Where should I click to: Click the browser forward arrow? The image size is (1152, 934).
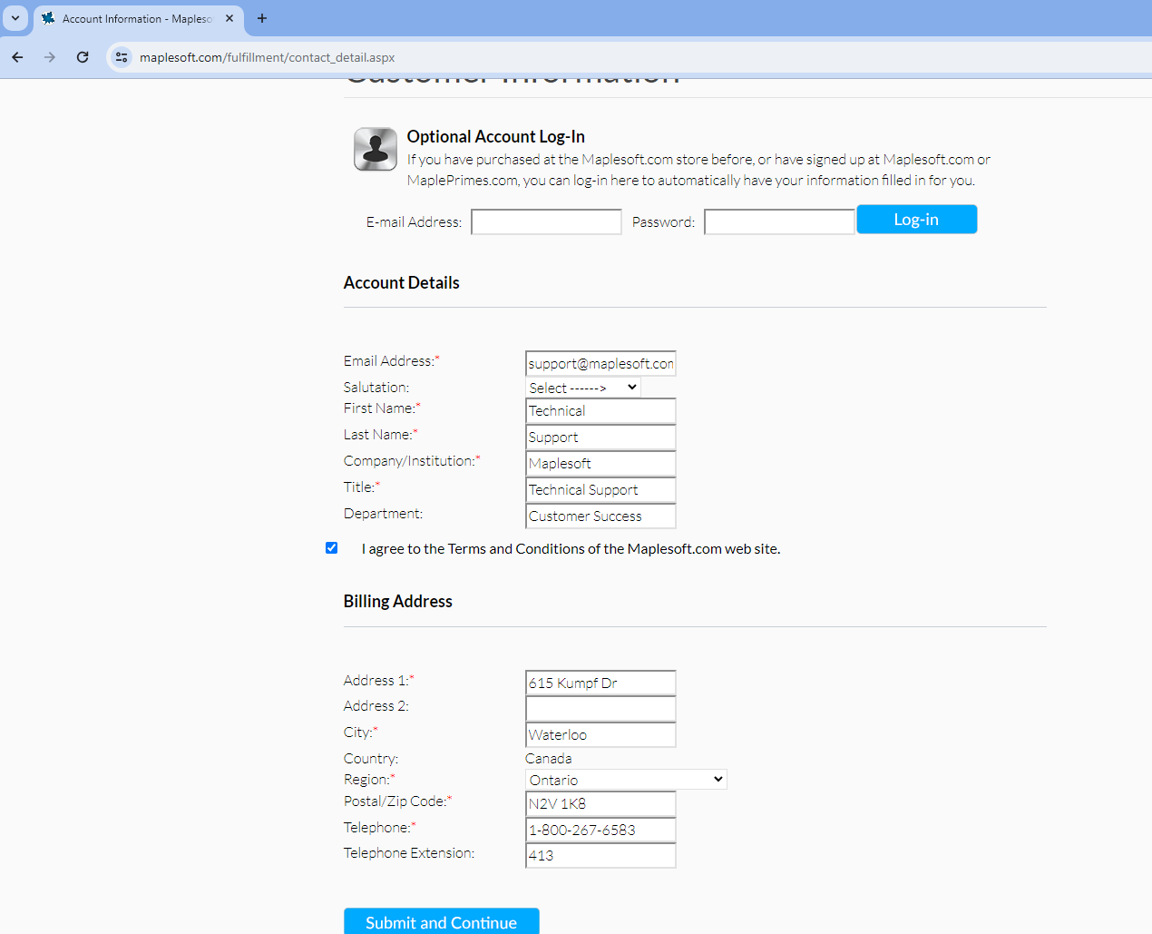click(x=50, y=57)
